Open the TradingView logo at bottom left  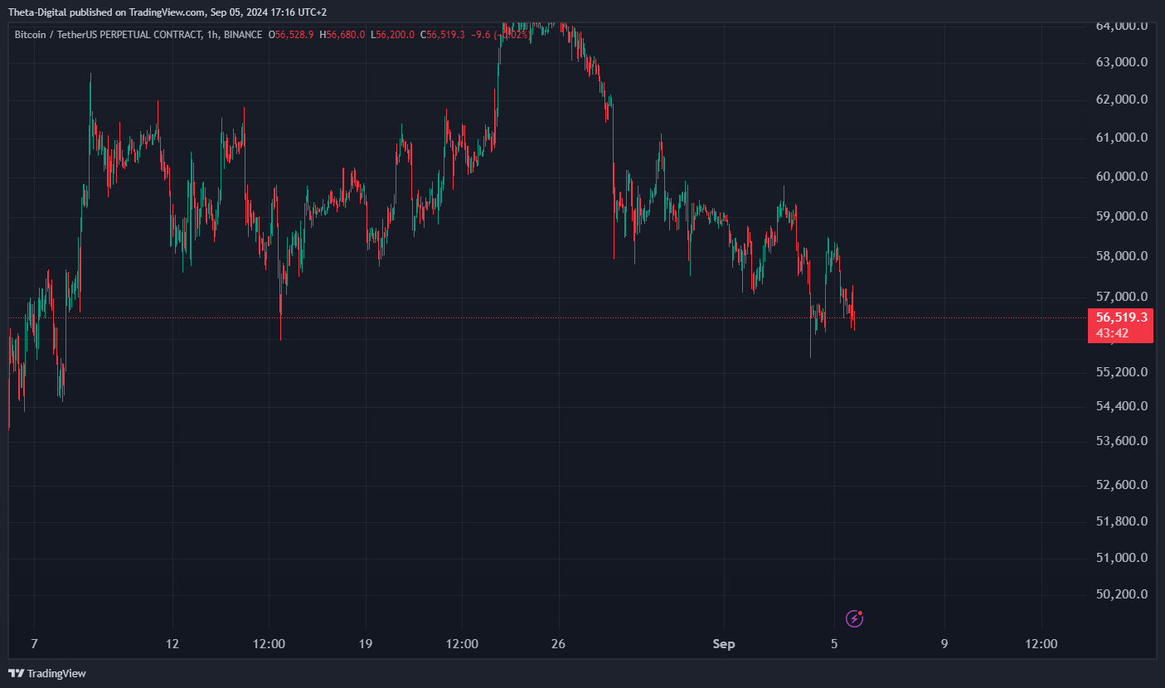[x=47, y=673]
